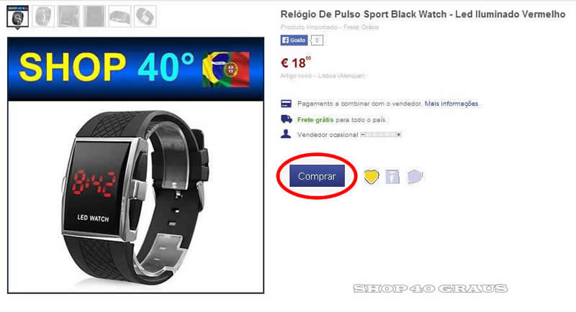Select the fourth watch thumbnail
The height and width of the screenshot is (312, 576).
(x=94, y=16)
